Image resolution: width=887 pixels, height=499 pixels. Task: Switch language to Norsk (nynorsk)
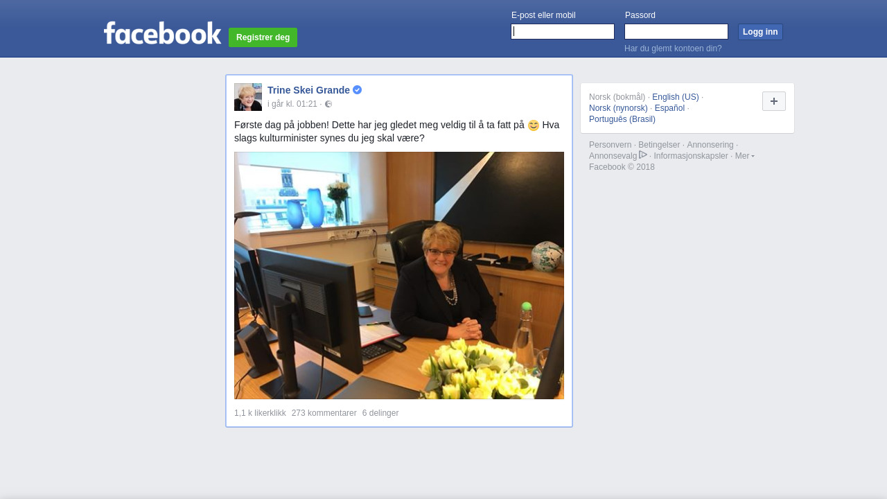618,108
